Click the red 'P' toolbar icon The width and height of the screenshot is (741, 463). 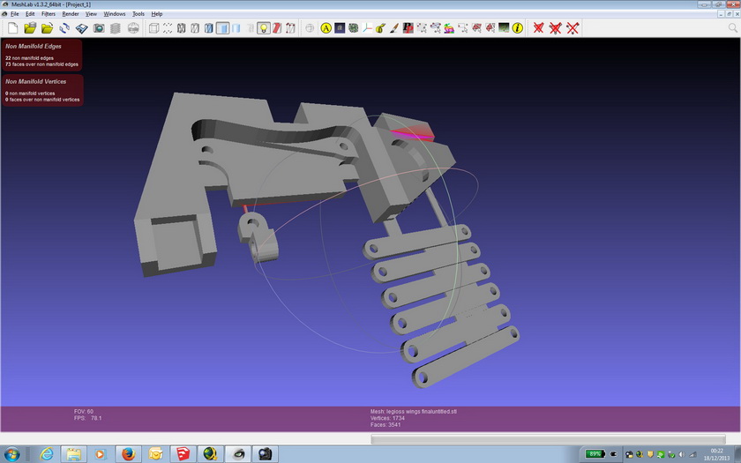(408, 28)
